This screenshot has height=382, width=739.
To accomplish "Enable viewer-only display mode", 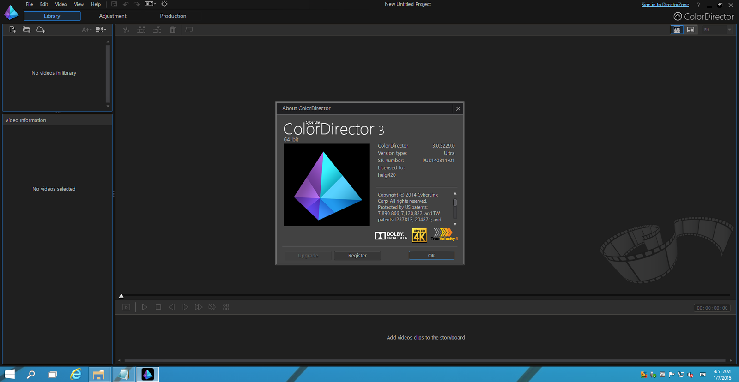I will pyautogui.click(x=691, y=30).
